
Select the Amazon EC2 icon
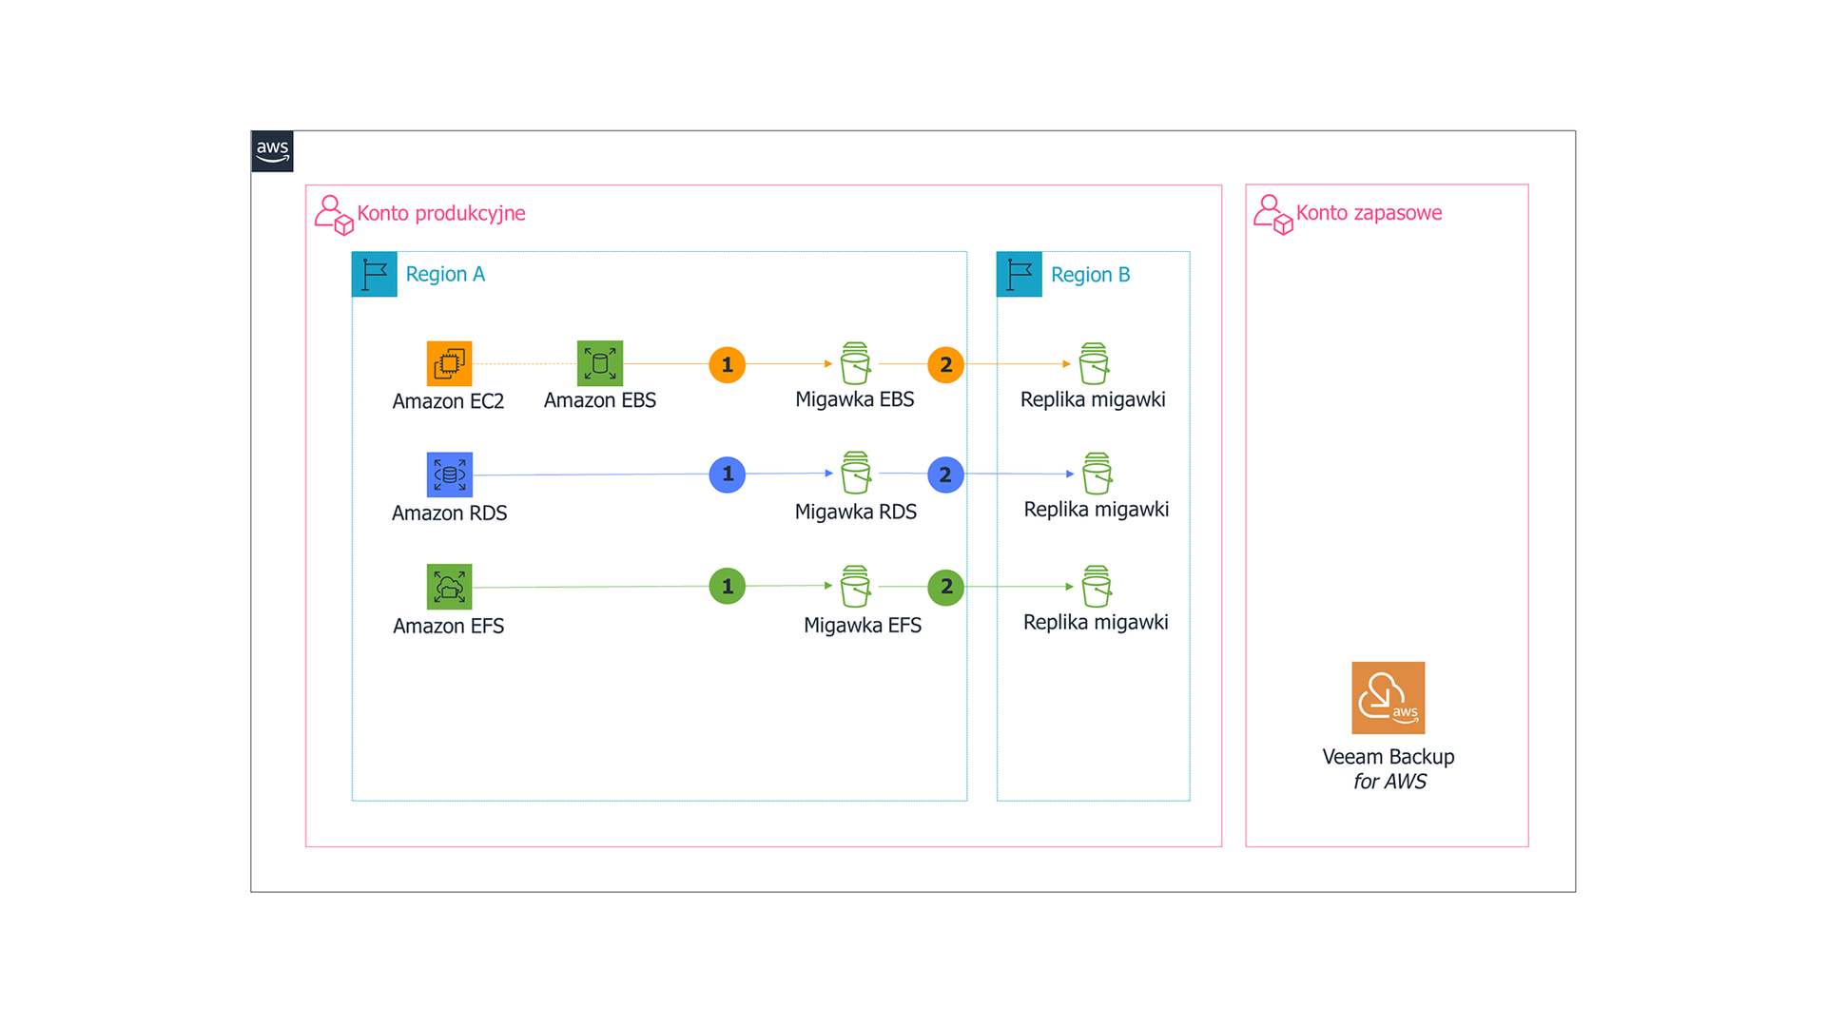[449, 363]
